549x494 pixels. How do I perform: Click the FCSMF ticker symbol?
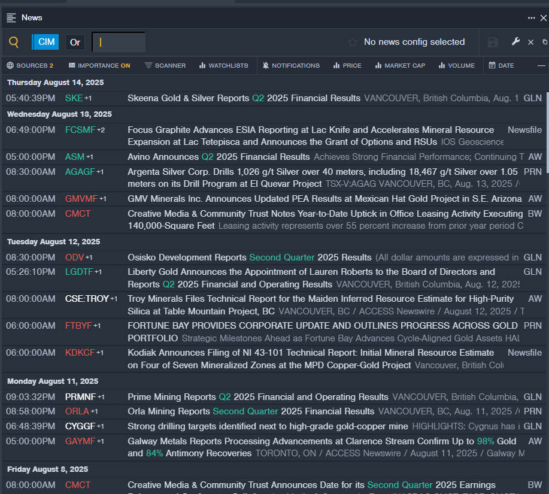pos(80,130)
